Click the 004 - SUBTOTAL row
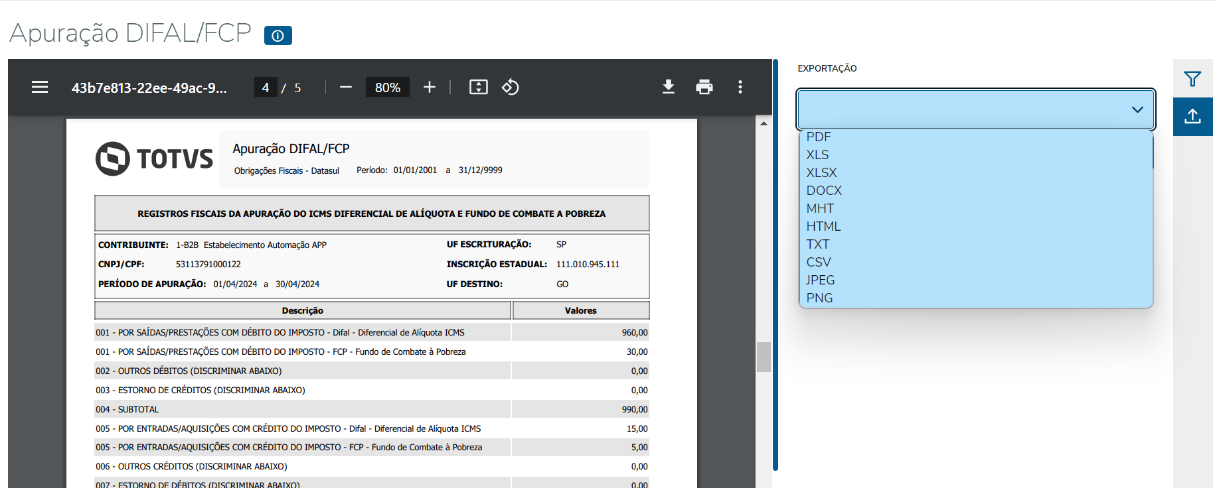 (372, 409)
